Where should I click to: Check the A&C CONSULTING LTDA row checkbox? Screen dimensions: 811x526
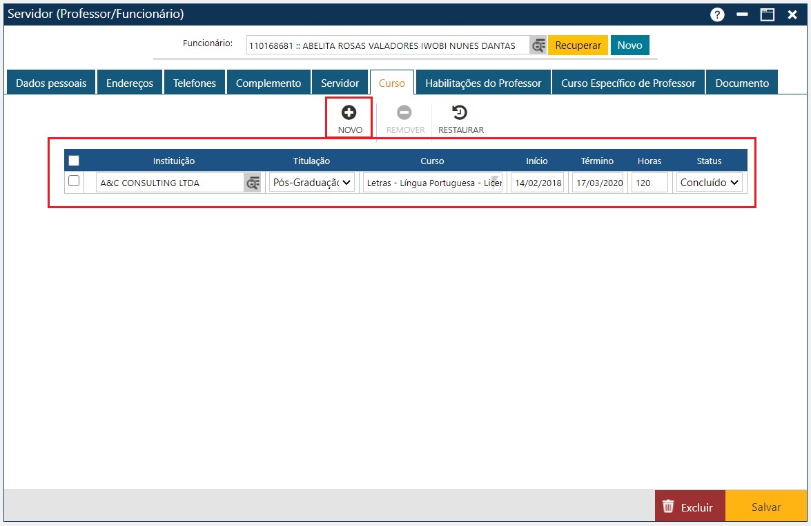coord(74,181)
